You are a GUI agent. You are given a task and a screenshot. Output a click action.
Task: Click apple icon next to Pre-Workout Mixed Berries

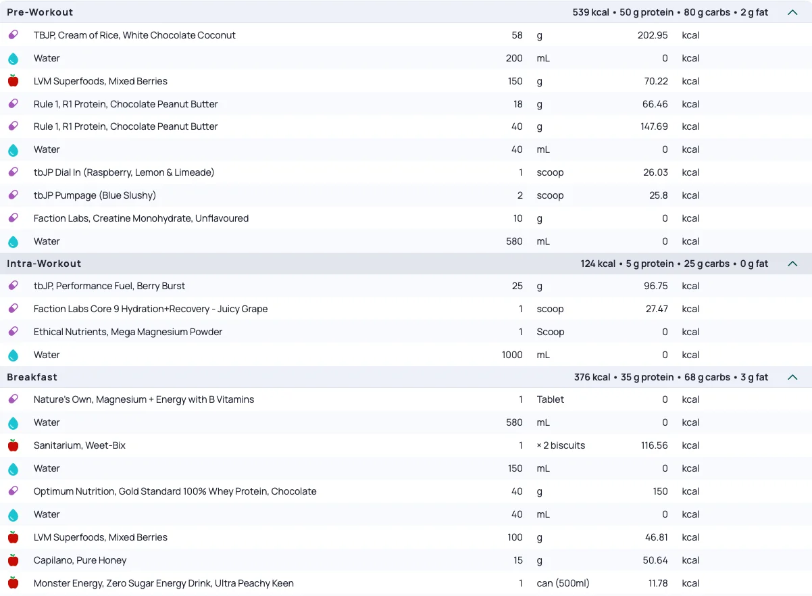(13, 81)
